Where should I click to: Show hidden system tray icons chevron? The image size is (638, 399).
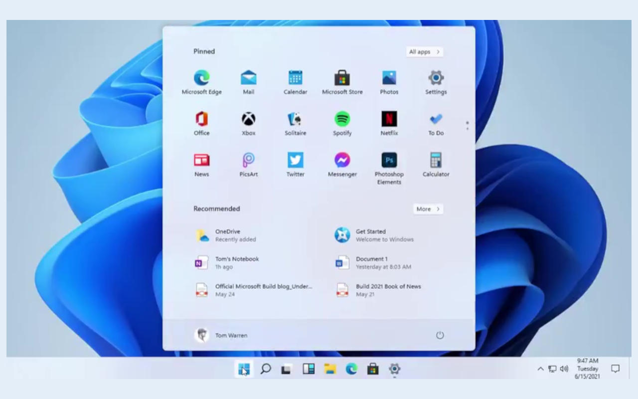pos(540,369)
